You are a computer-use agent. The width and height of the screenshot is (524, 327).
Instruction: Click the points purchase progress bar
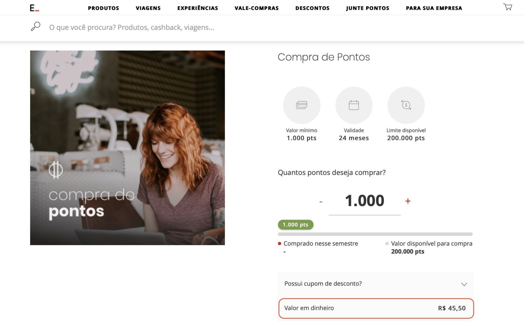(375, 234)
